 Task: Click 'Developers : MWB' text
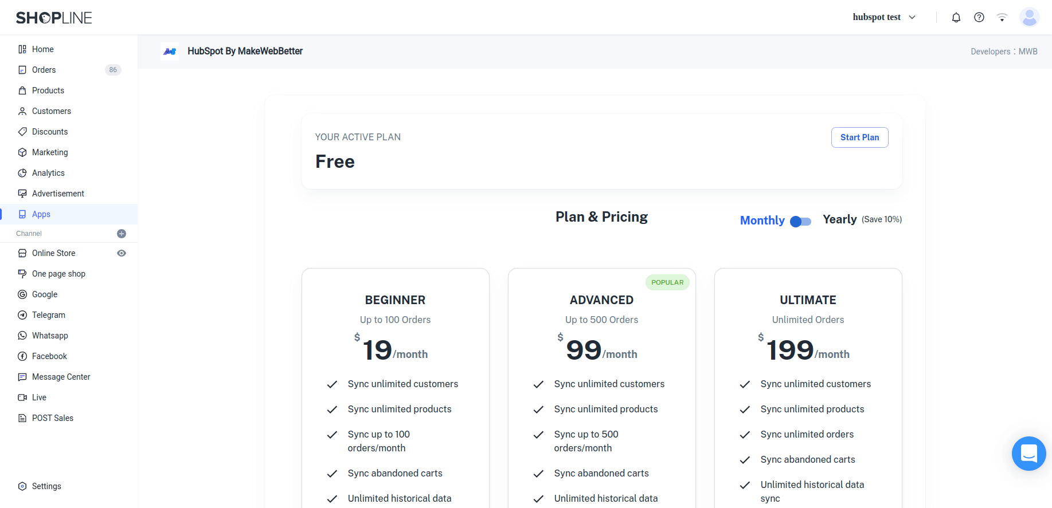point(1004,52)
